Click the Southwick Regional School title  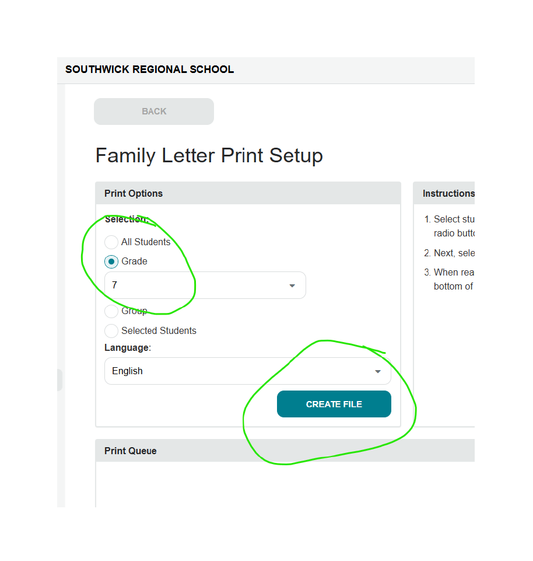coord(149,69)
